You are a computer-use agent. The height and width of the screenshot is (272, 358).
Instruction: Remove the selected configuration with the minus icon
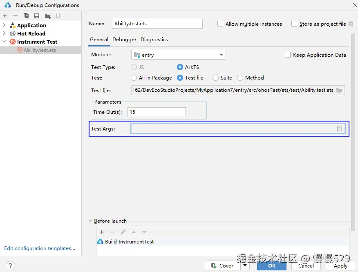(x=16, y=16)
